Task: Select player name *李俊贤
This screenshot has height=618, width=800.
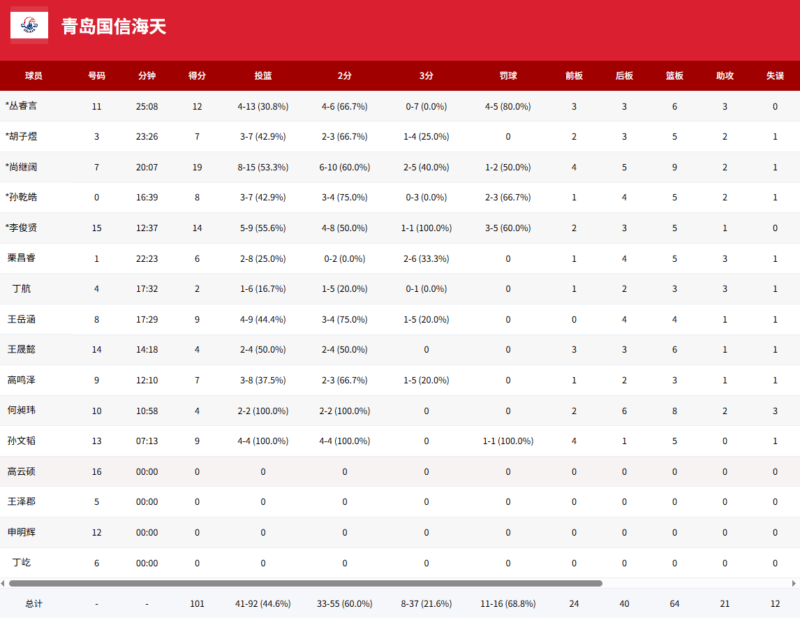Action: 22,228
